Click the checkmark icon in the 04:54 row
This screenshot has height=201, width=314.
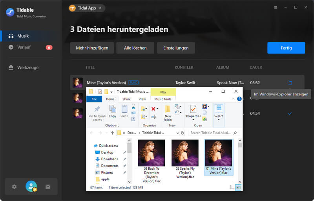(290, 113)
